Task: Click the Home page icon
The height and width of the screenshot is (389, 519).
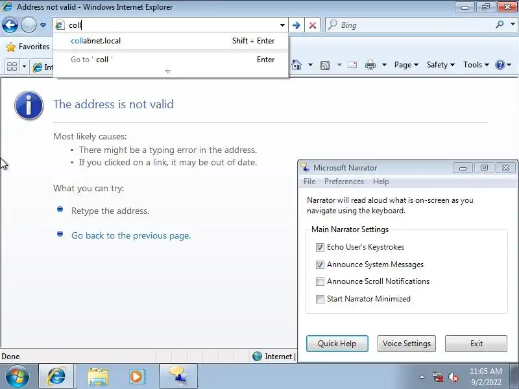Action: (296, 65)
